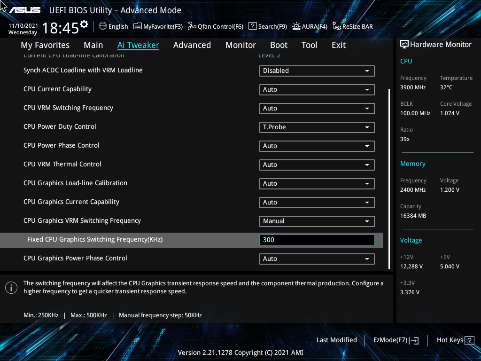481x361 pixels.
Task: Toggle the ReSize BAR icon
Action: [337, 26]
